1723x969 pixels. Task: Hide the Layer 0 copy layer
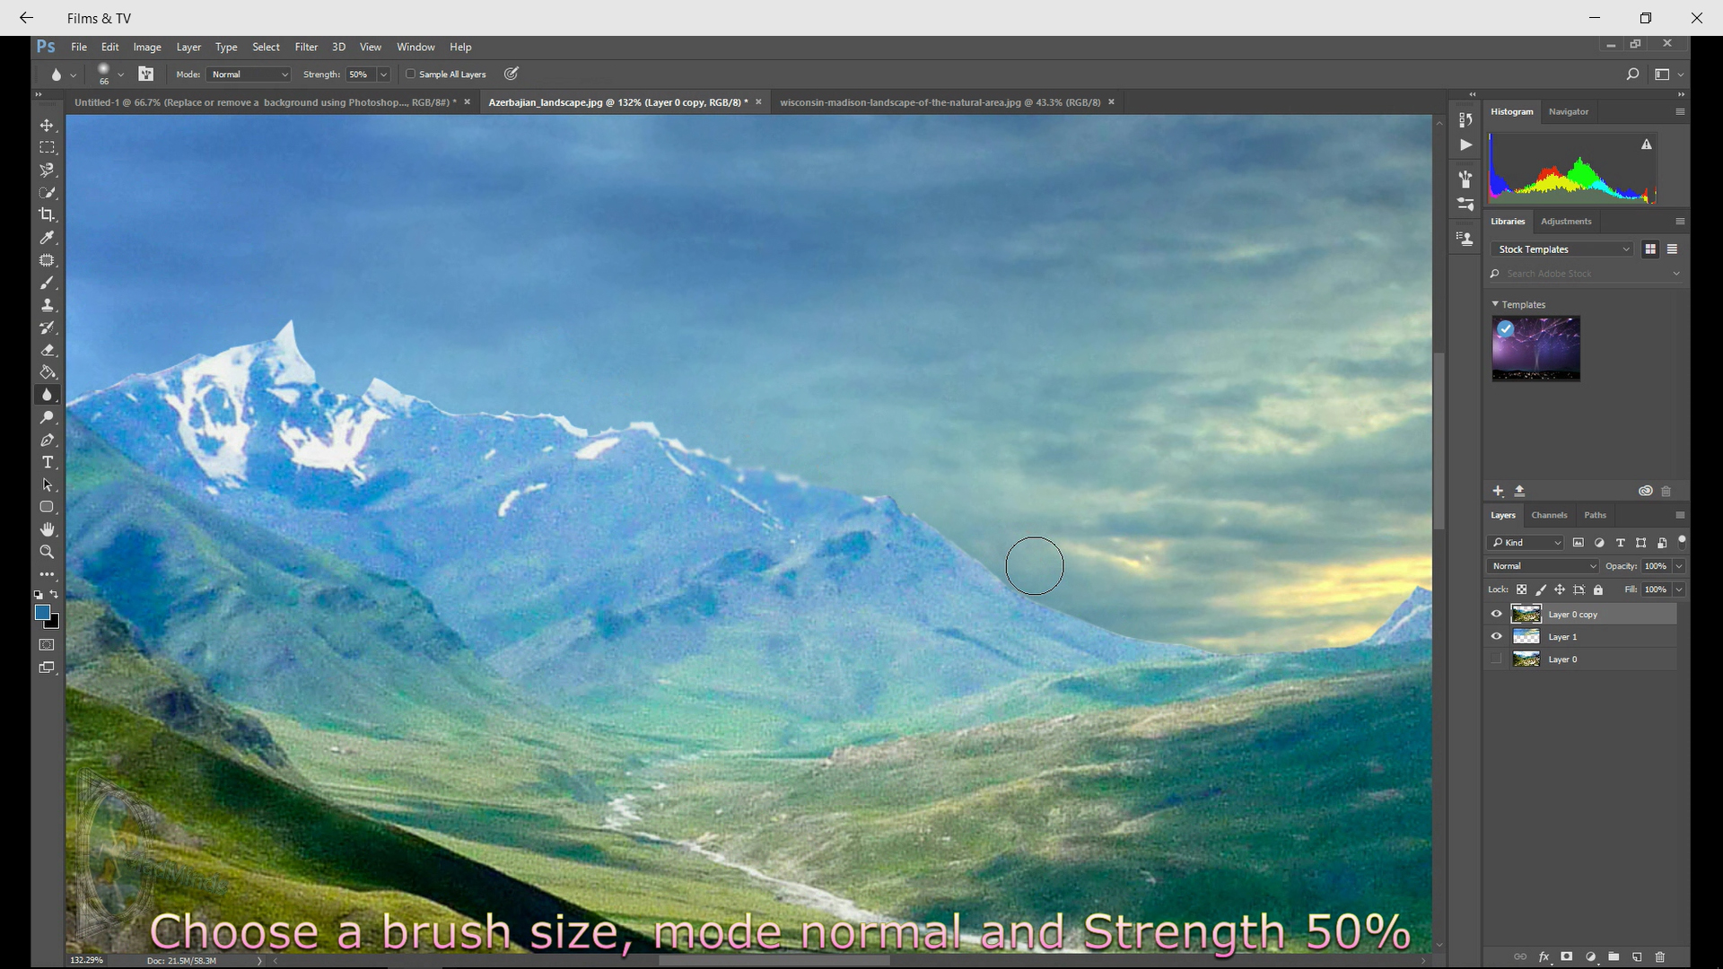tap(1496, 615)
